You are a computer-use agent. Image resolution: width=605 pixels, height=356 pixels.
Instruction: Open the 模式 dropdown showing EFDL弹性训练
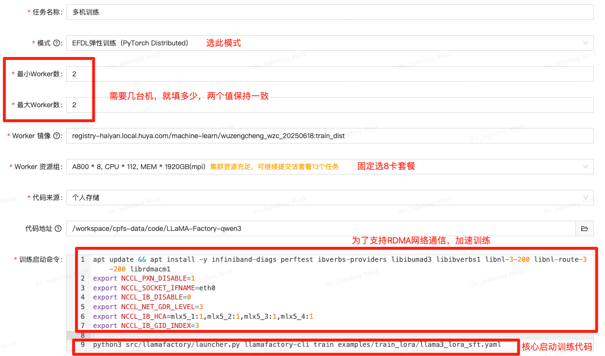pos(329,43)
